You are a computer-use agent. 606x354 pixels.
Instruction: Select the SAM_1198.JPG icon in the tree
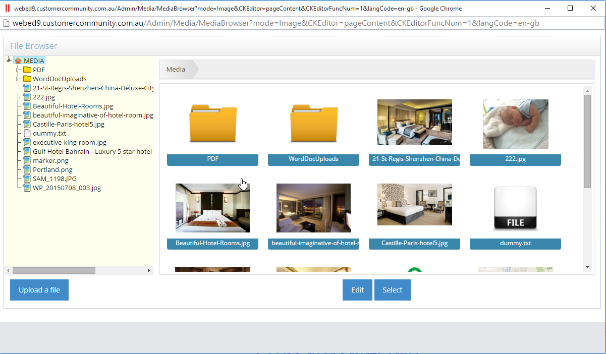27,179
